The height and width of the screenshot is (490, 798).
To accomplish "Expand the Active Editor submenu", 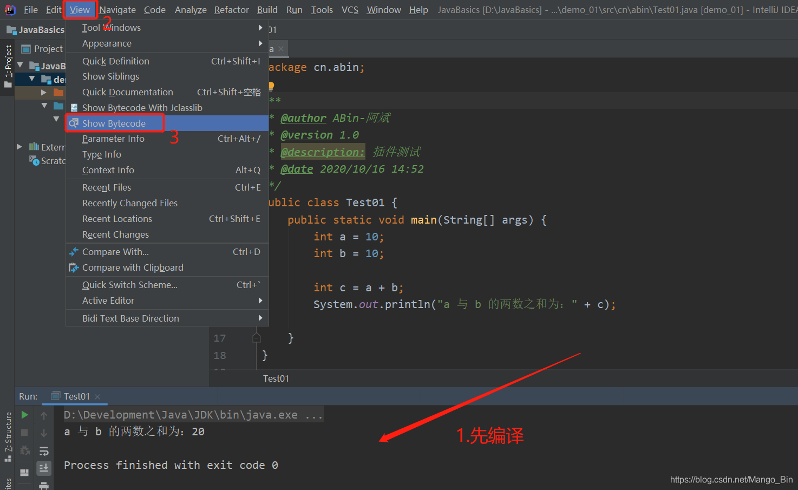I will tap(167, 300).
